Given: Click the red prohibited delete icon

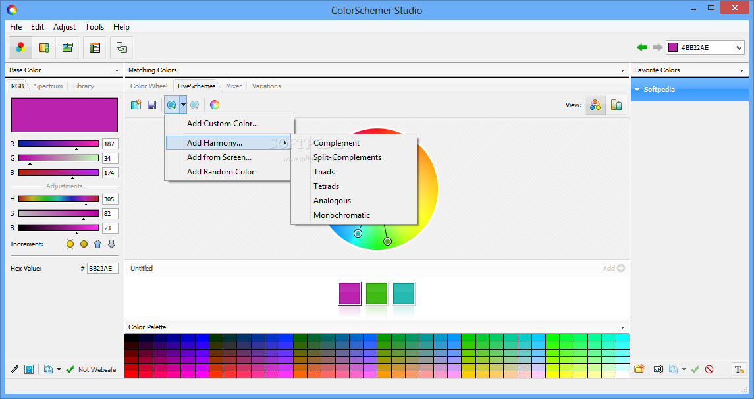Looking at the screenshot, I should point(709,369).
